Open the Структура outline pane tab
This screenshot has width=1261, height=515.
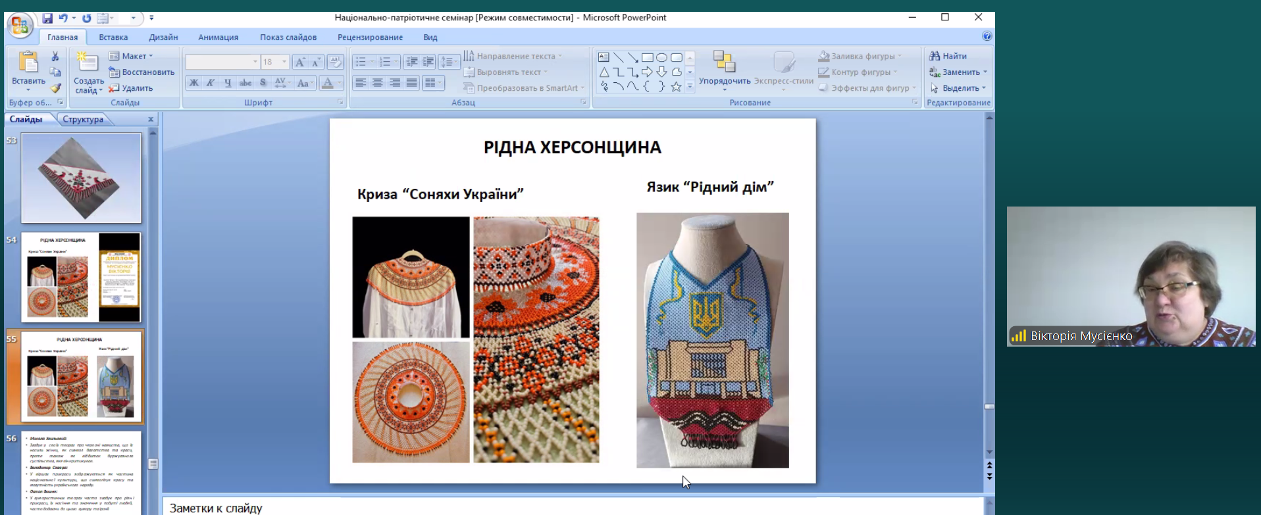(83, 119)
